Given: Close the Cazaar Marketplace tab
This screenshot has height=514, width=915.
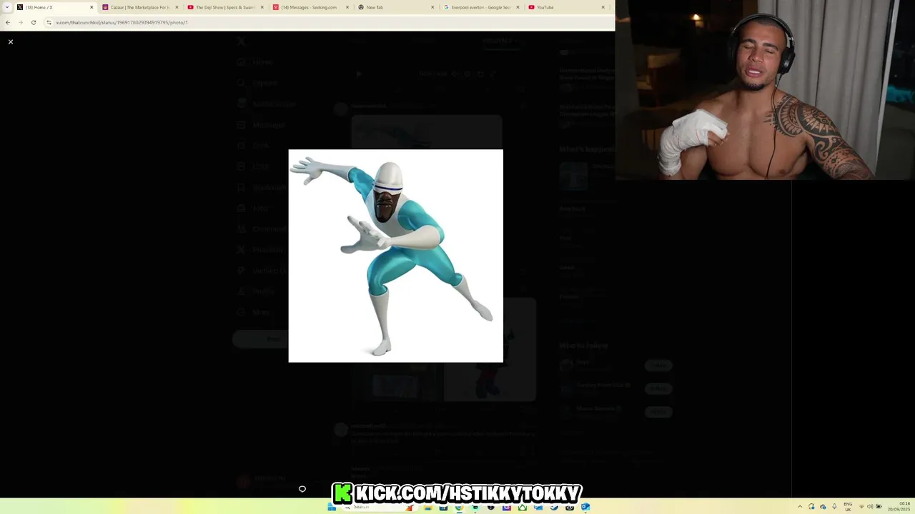Looking at the screenshot, I should [177, 7].
